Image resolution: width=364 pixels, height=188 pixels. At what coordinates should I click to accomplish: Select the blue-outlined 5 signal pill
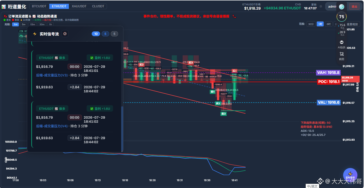(x=105, y=34)
